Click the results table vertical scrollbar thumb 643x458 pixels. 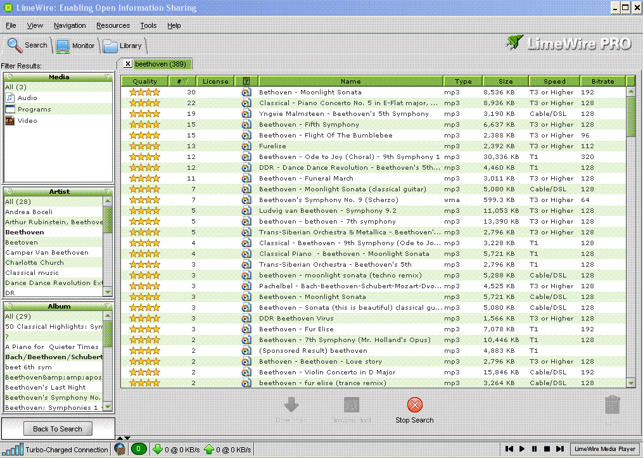[x=631, y=116]
